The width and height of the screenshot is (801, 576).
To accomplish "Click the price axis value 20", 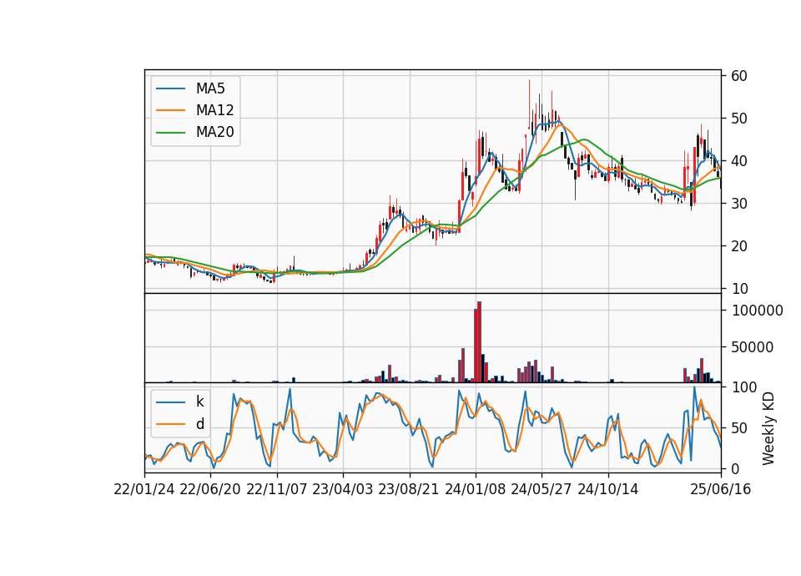I will 739,245.
